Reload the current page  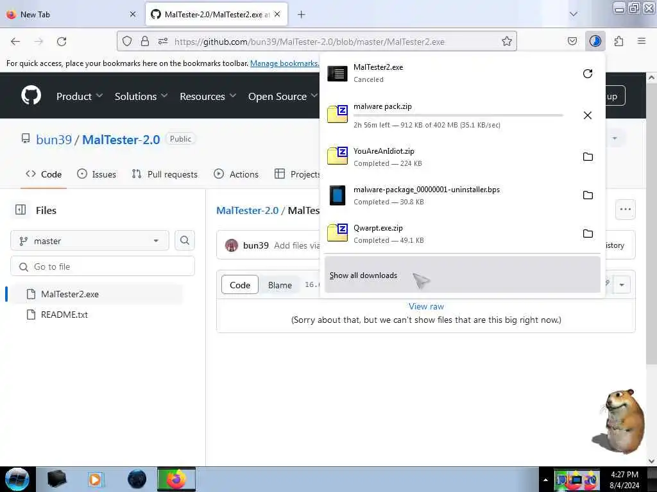click(62, 41)
